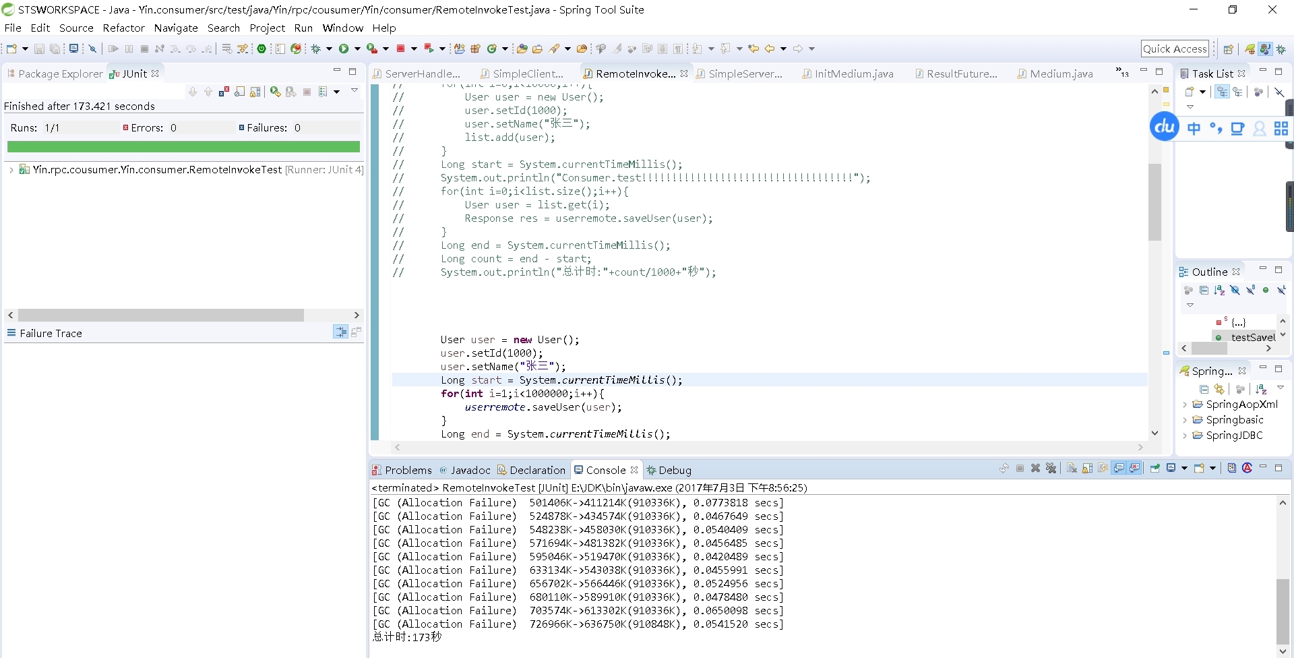The height and width of the screenshot is (658, 1294).
Task: Click Remove All Terminated Launches in Console
Action: pyautogui.click(x=1051, y=468)
